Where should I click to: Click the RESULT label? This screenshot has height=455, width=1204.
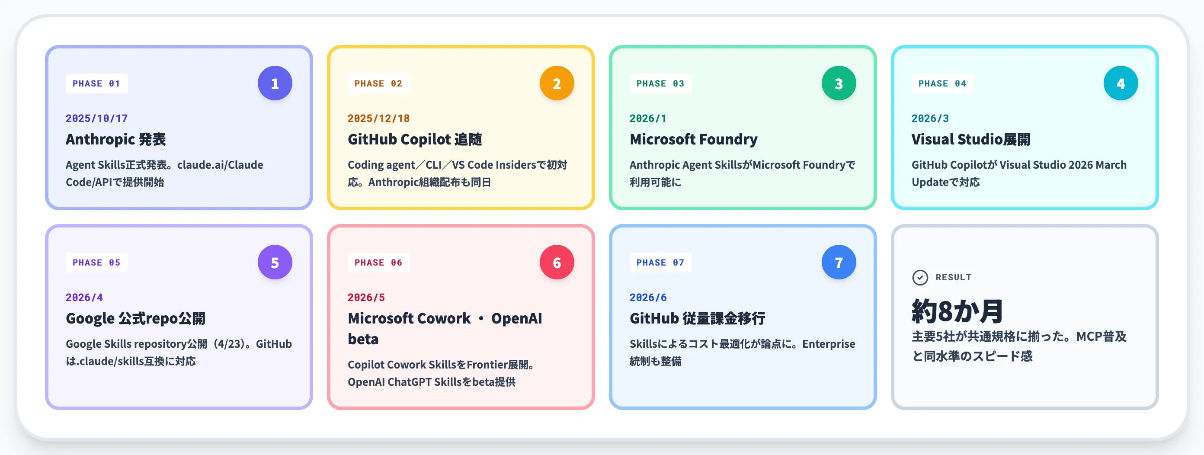pos(953,277)
